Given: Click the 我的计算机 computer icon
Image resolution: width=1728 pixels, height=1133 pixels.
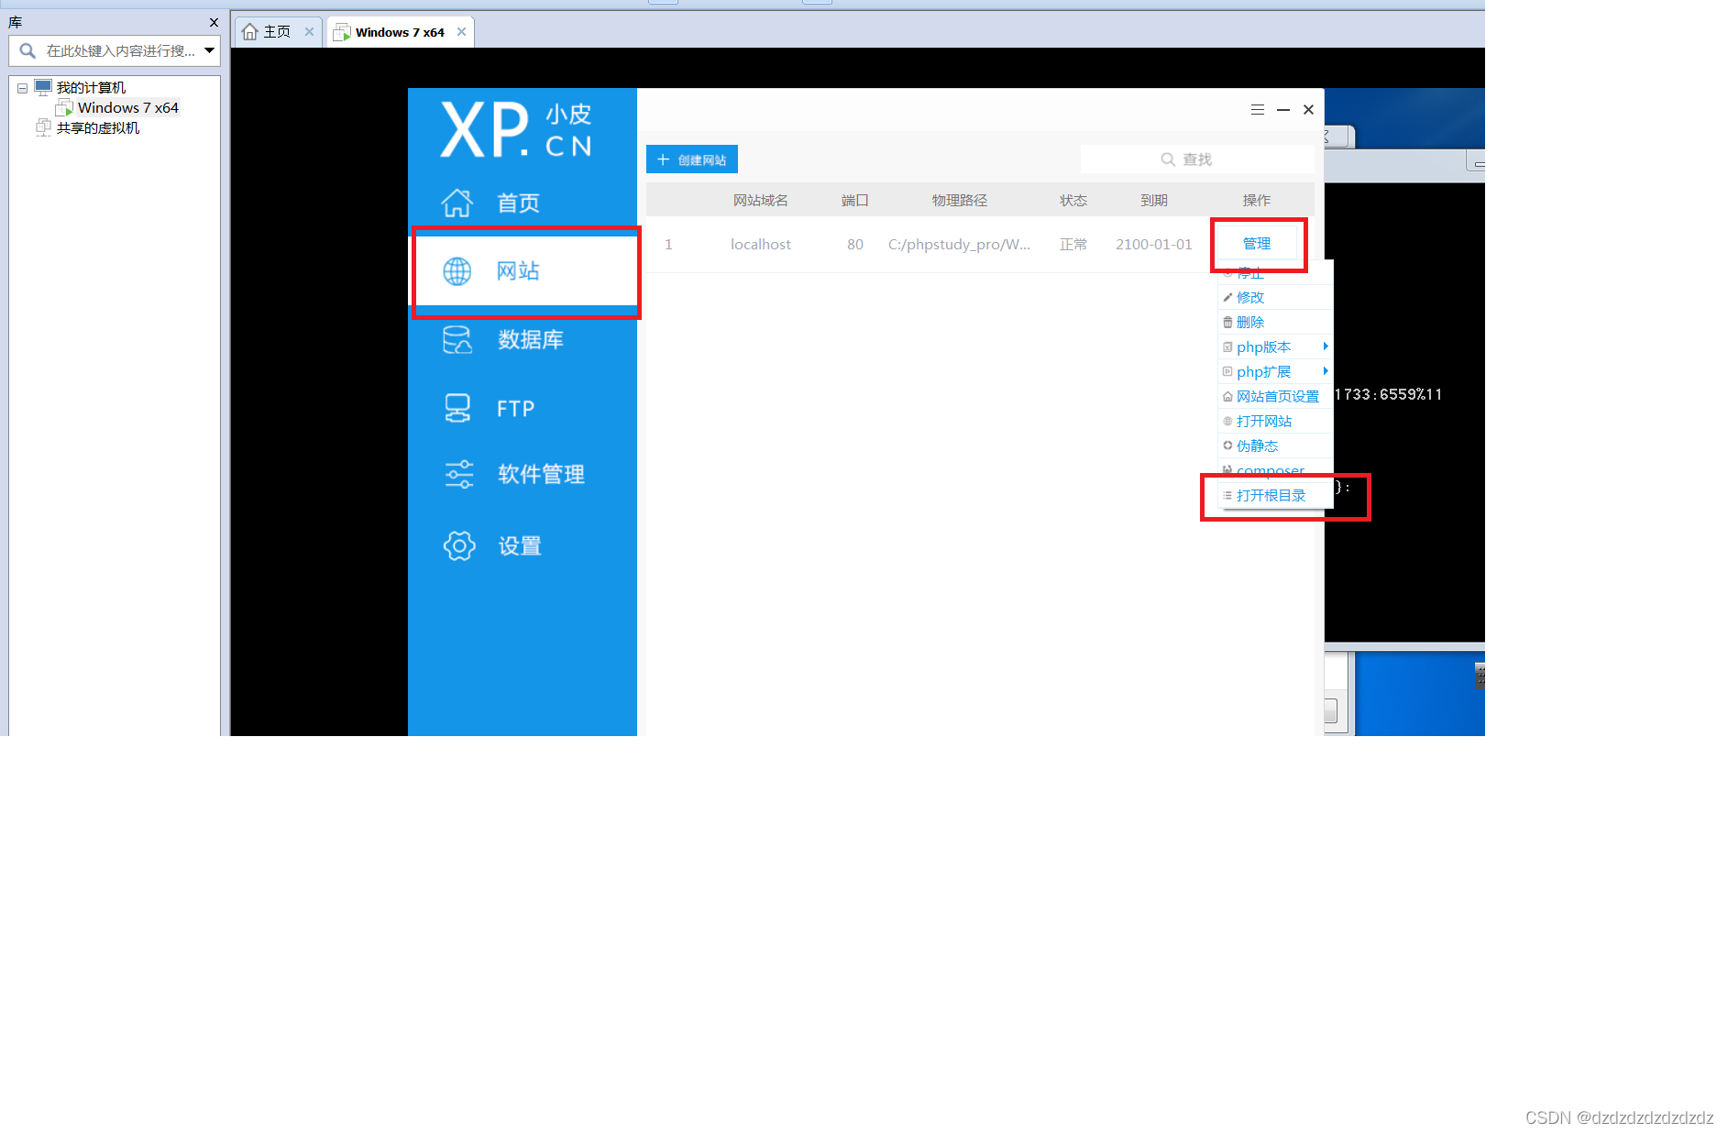Looking at the screenshot, I should coord(43,87).
